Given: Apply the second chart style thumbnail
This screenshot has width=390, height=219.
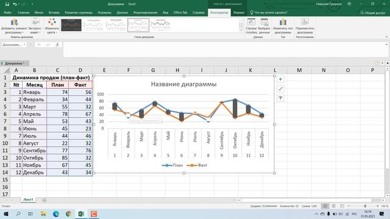Looking at the screenshot, I should (x=93, y=25).
